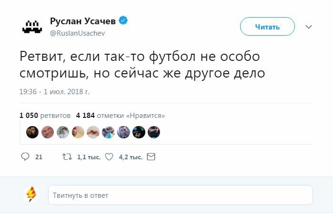This screenshot has width=333, height=214.
Task: Send tweet via envelope message icon
Action: coord(151,156)
